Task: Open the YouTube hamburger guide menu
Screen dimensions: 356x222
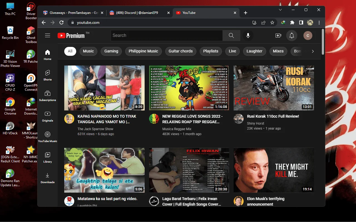Action: click(48, 35)
